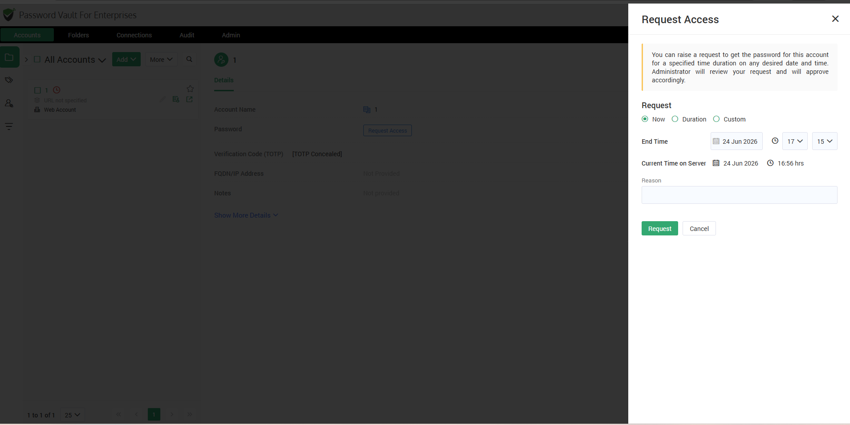The width and height of the screenshot is (850, 425).
Task: Mark account 1 as favorite star
Action: click(x=190, y=89)
